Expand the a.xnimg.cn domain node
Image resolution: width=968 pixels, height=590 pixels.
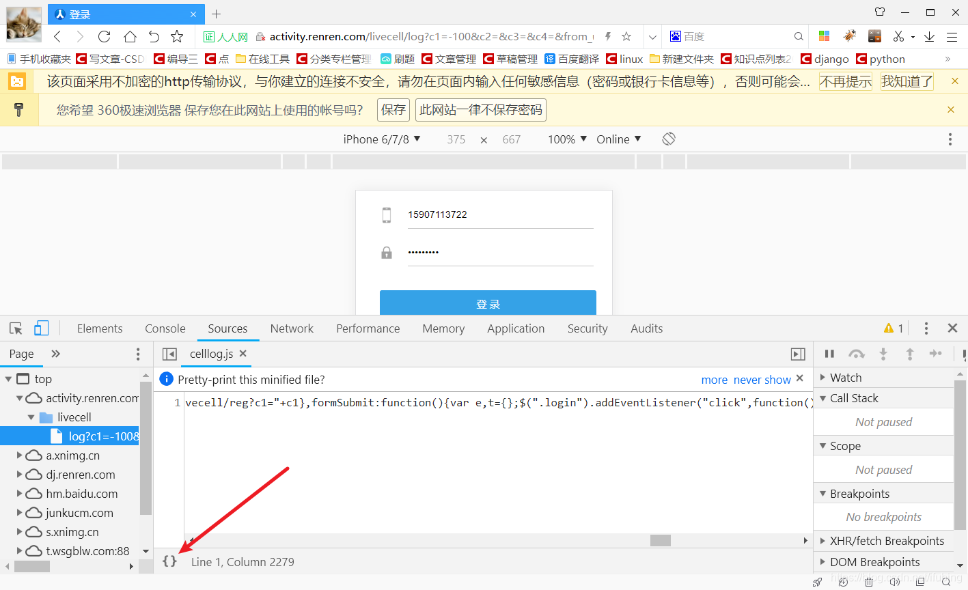(x=19, y=455)
